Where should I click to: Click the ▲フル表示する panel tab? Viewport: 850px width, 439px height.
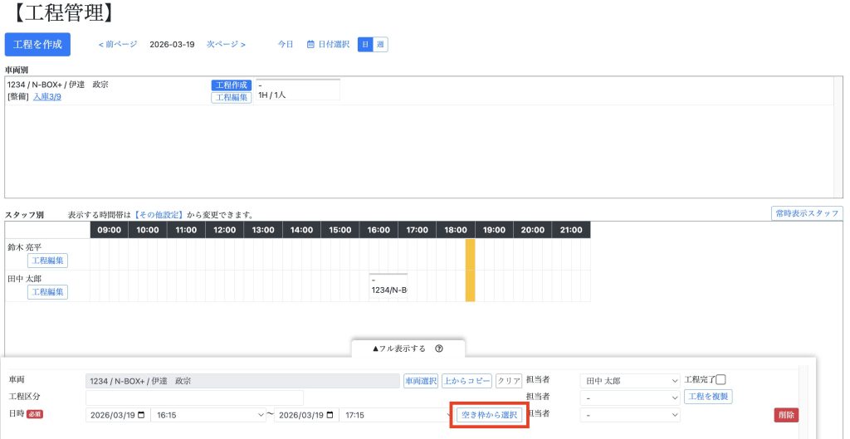(398, 349)
